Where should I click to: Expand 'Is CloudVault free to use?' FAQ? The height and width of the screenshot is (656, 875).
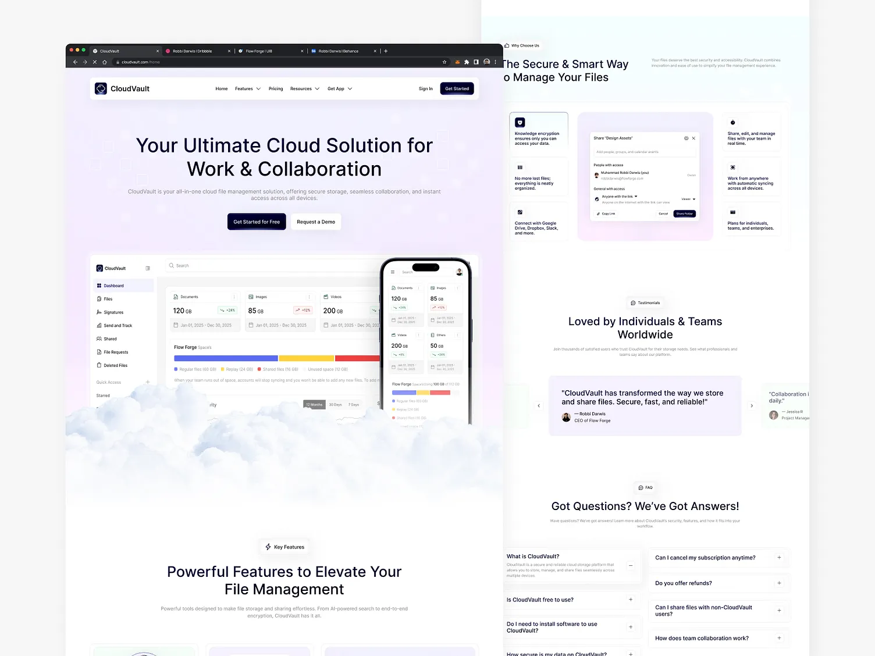(x=631, y=600)
